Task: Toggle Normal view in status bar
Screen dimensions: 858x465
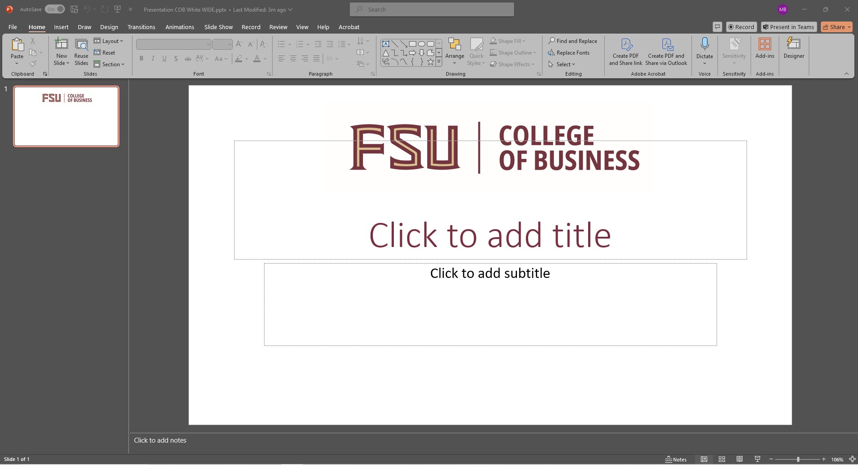Action: point(704,459)
